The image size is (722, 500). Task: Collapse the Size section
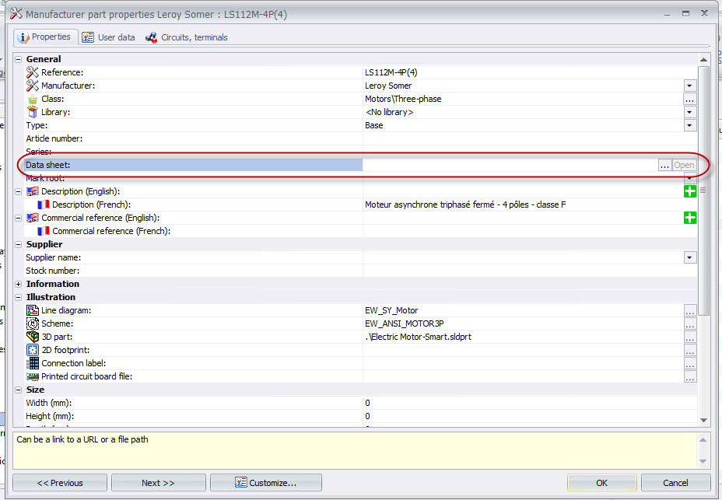19,390
